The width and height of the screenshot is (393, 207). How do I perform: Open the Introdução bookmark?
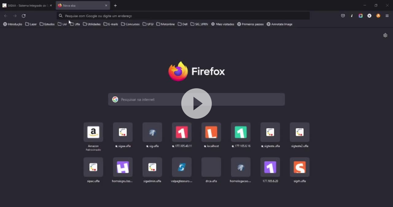(13, 24)
